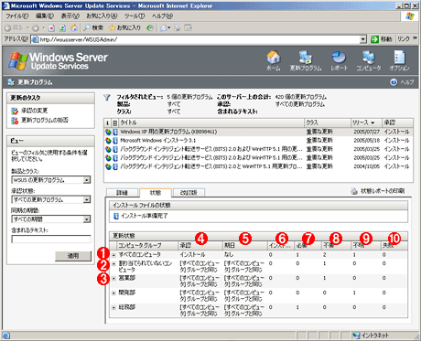Click the 更新プログラムの拒否 link
This screenshot has height=341, width=421.
45,120
